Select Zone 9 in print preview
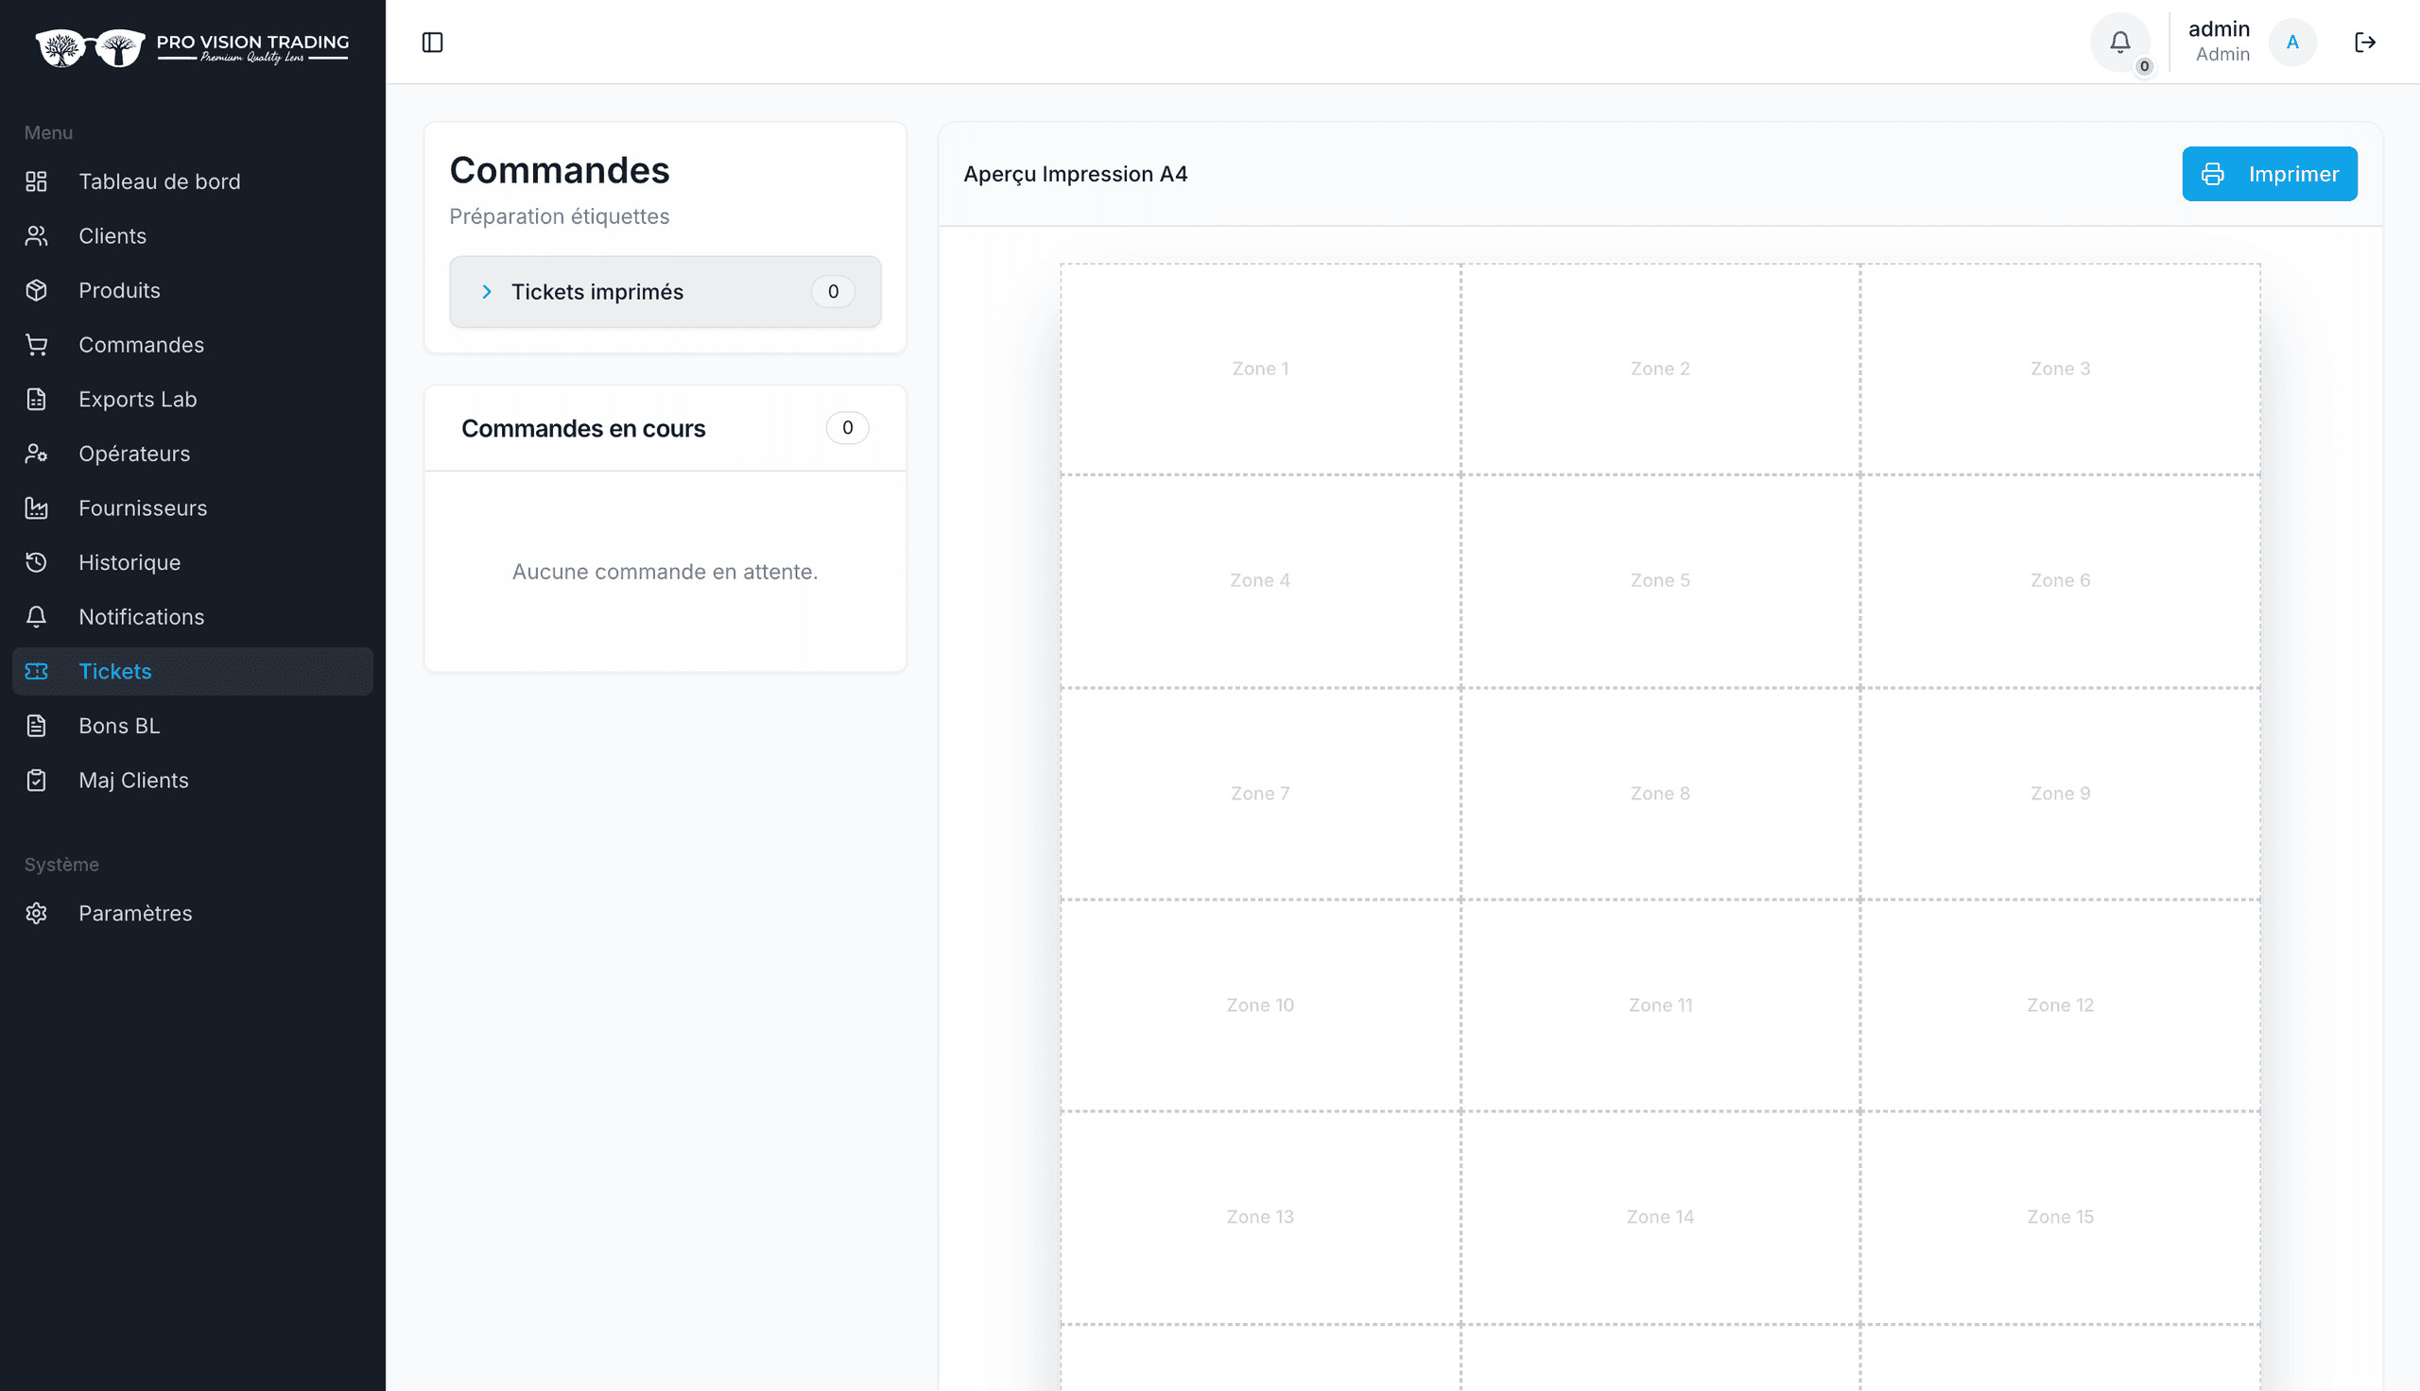This screenshot has width=2420, height=1391. (x=2060, y=793)
